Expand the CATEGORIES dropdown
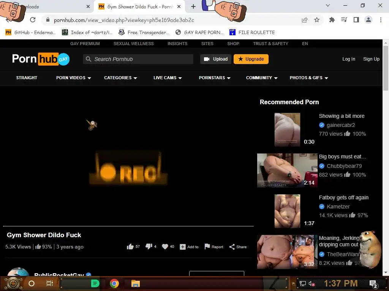This screenshot has height=291, width=389. (x=120, y=78)
